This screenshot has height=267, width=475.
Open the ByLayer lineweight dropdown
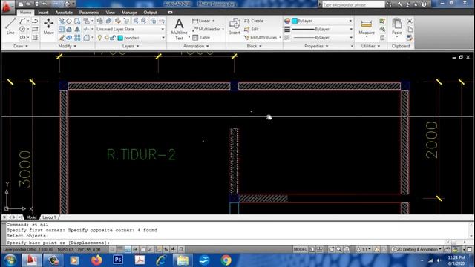[x=322, y=29]
